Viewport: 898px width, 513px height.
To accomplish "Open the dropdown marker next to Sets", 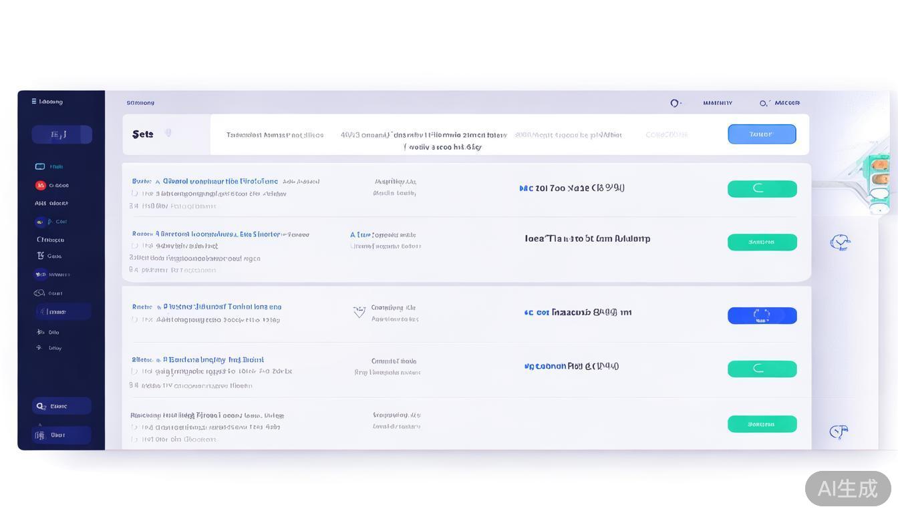I will click(168, 133).
